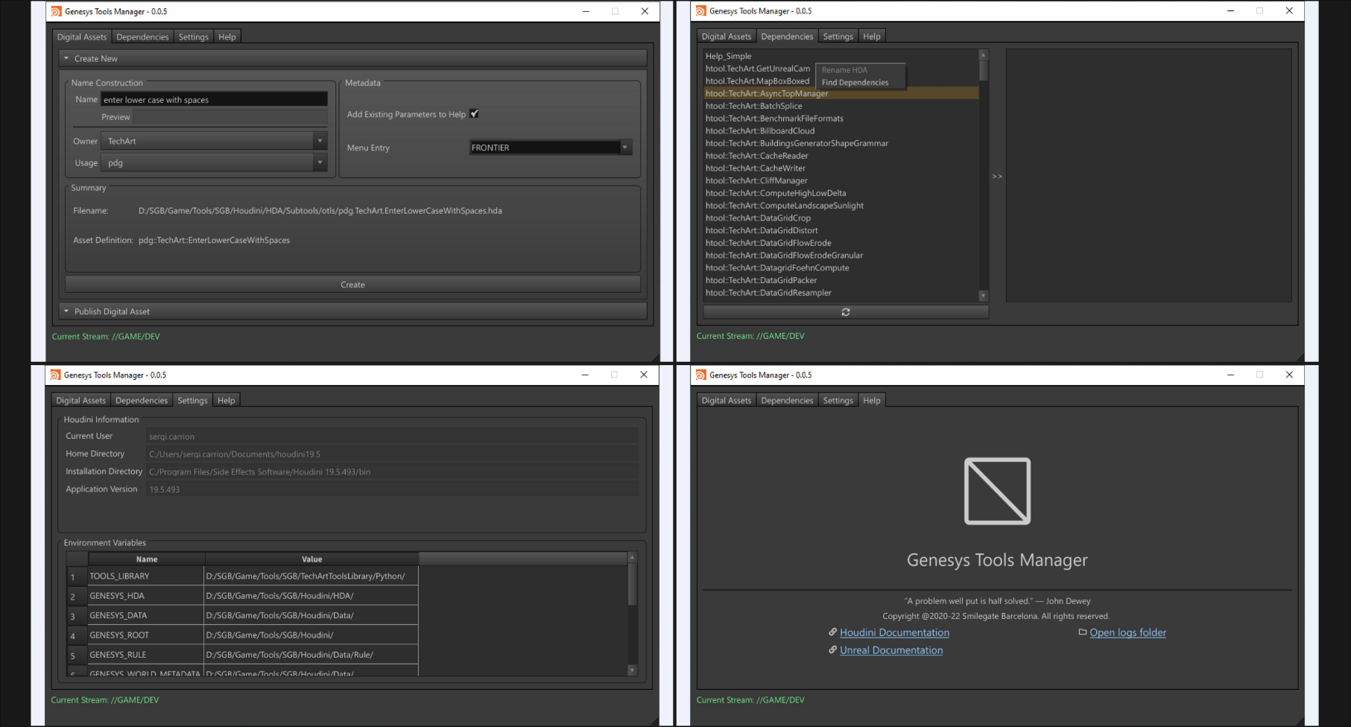
Task: Click the Environment Variables table scroll-up arrow
Action: pos(632,557)
